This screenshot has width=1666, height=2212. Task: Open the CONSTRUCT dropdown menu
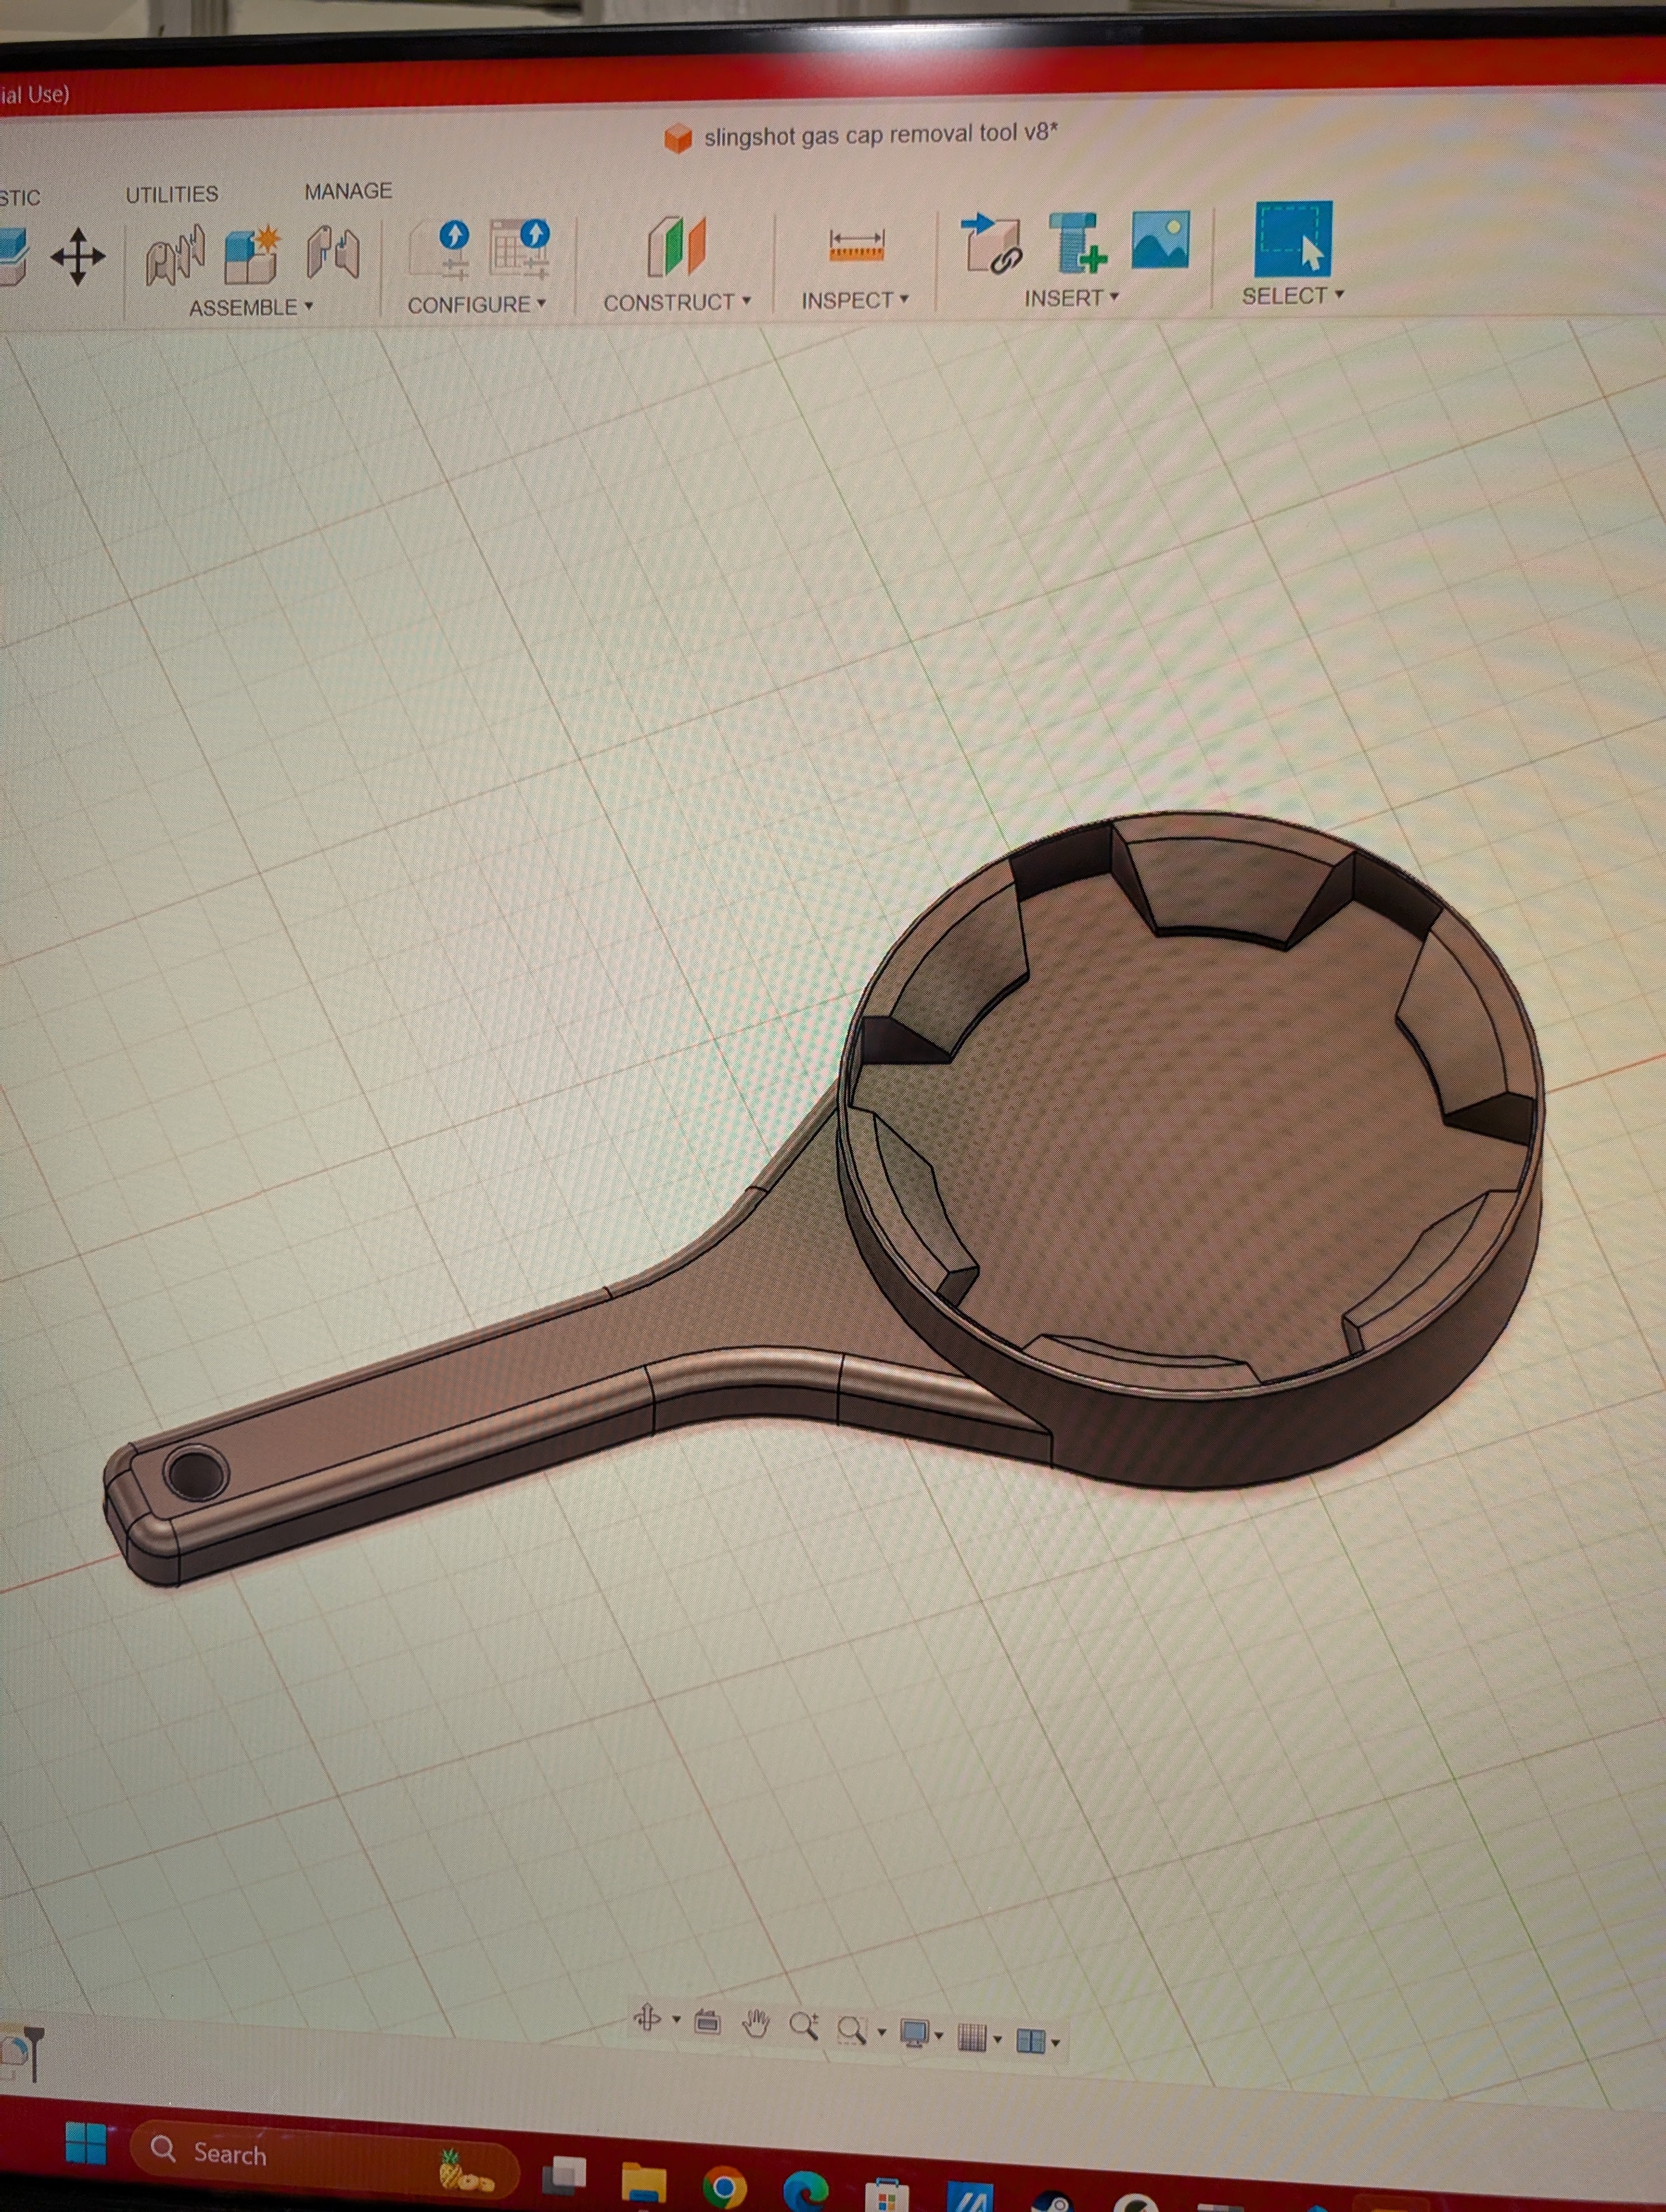677,302
